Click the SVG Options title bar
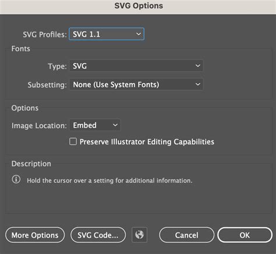 (x=138, y=7)
